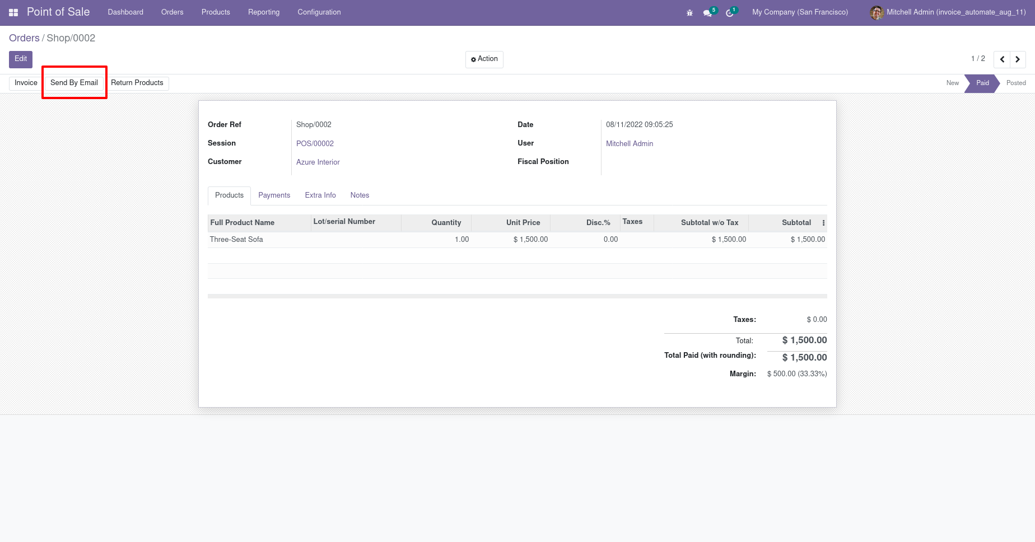
Task: Go to next record with right arrow
Action: [1018, 59]
